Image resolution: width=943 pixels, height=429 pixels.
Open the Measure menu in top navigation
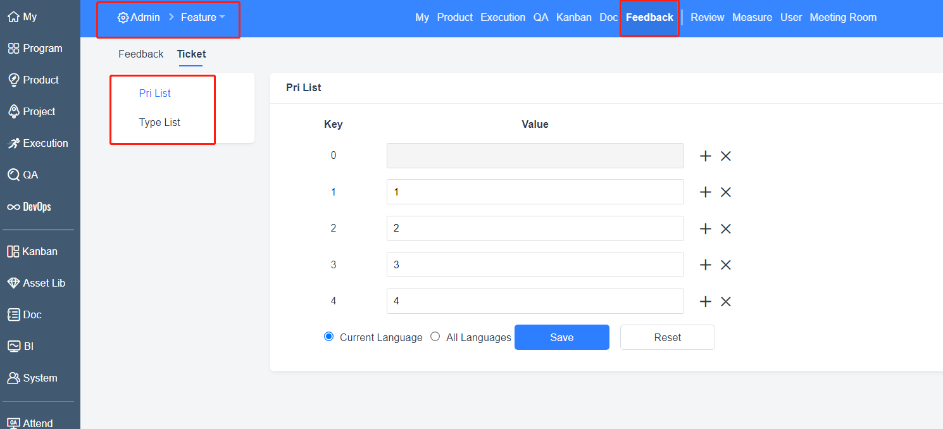[752, 18]
